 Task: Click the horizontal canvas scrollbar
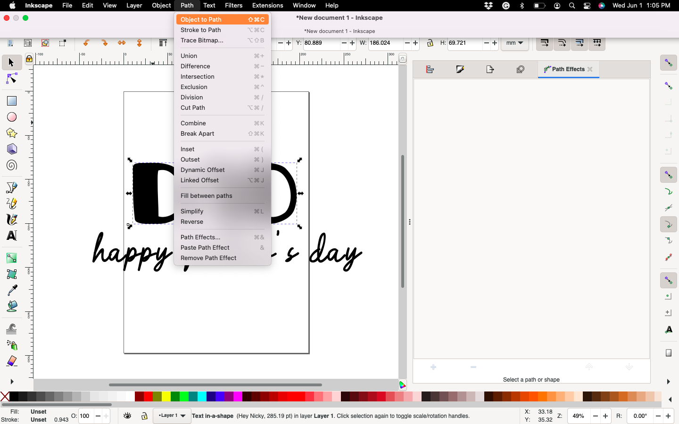click(x=215, y=385)
